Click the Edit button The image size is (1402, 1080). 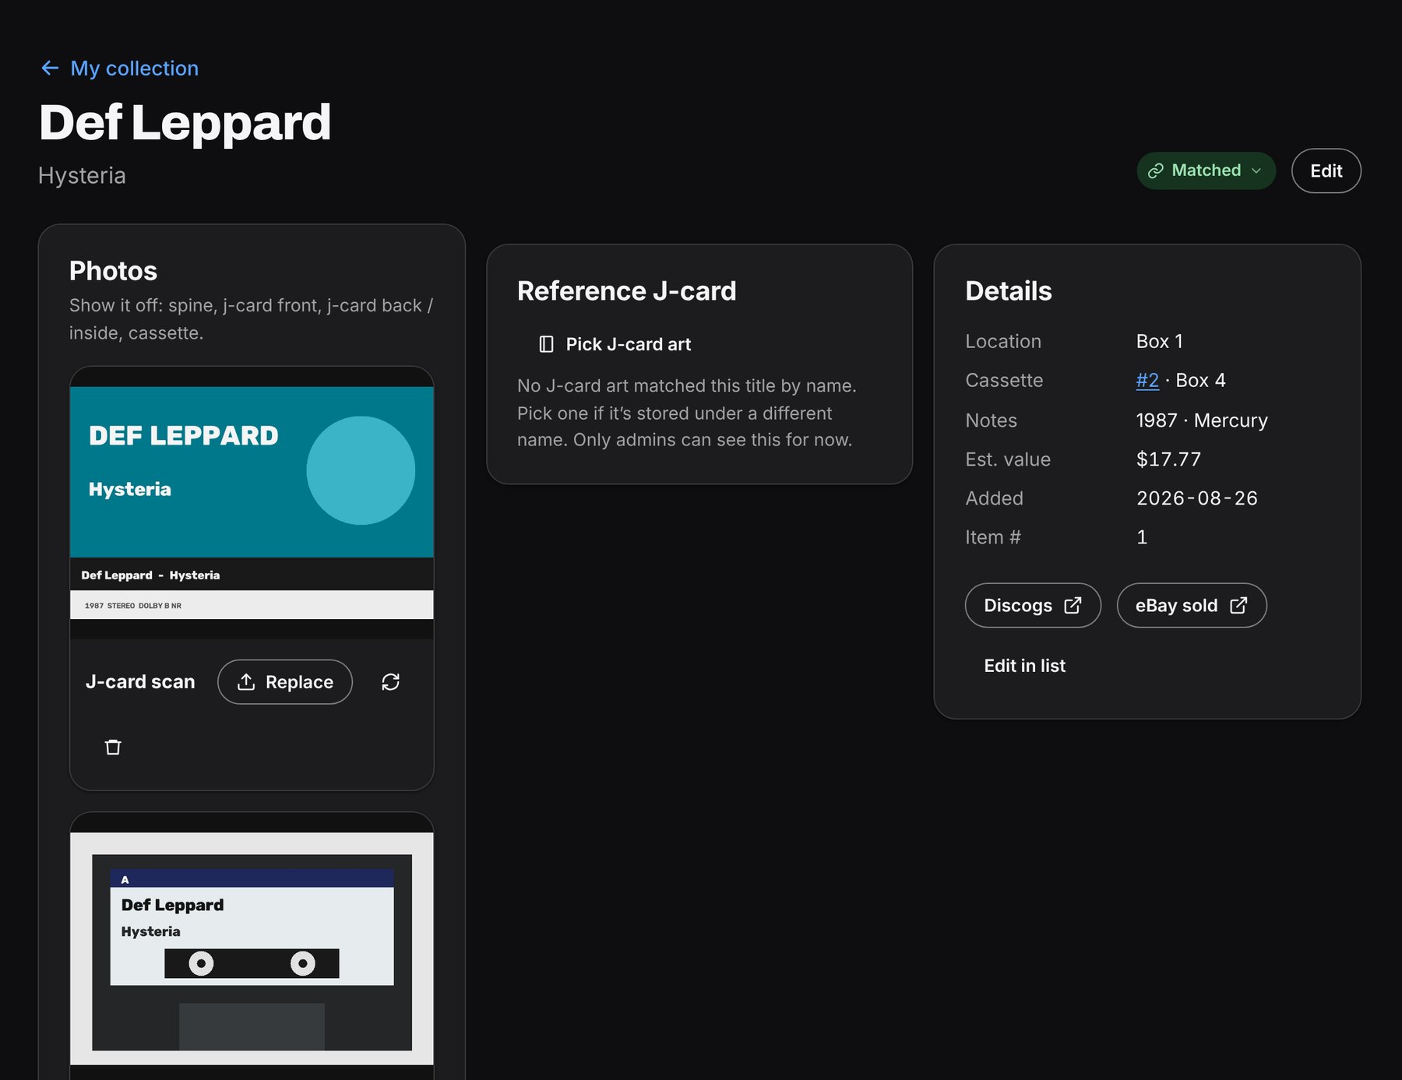pos(1326,171)
